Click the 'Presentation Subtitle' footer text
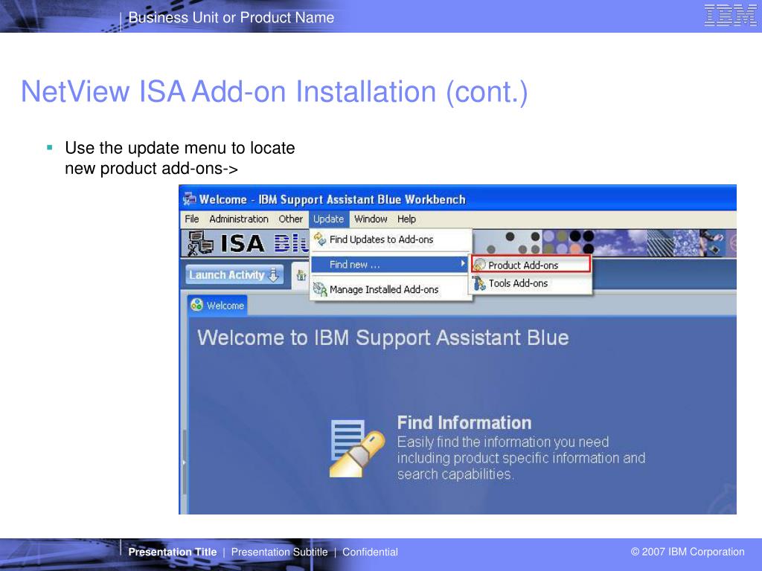This screenshot has height=571, width=762. tap(280, 552)
